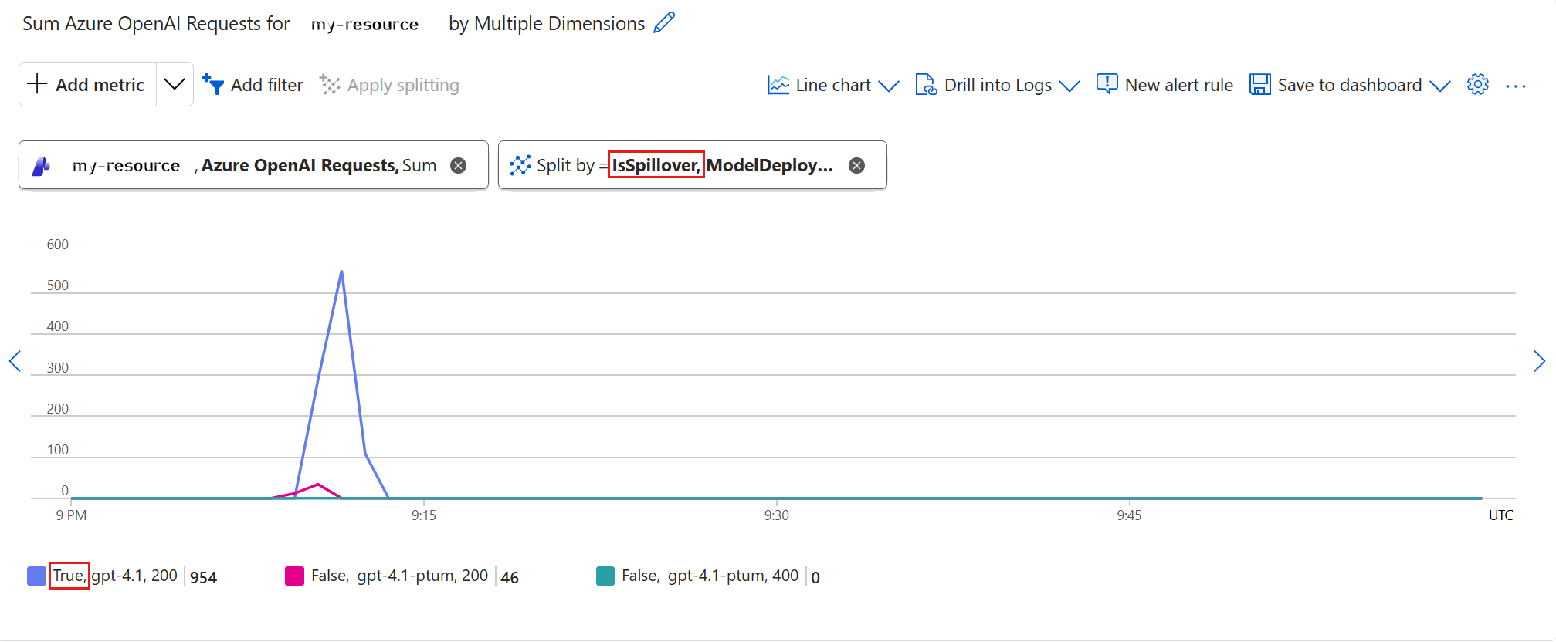Click the 9:30 time axis label

tap(776, 515)
